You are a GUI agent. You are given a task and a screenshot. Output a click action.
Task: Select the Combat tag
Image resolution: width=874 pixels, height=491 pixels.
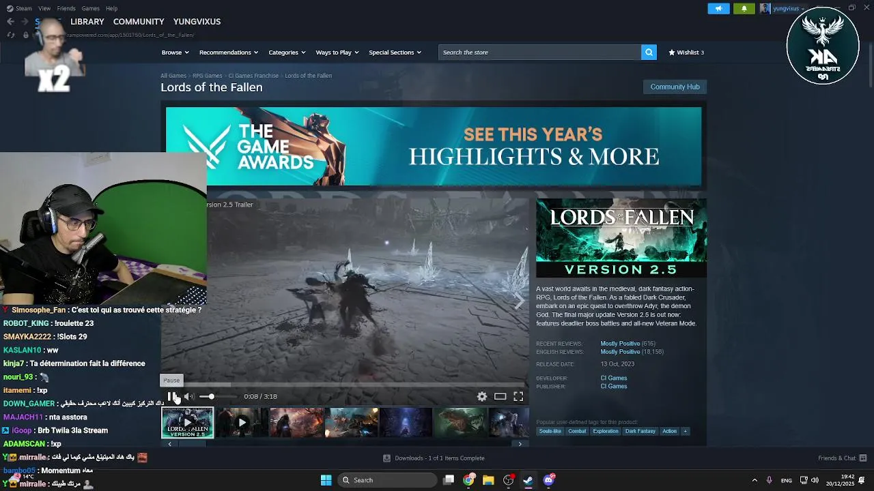coord(577,431)
